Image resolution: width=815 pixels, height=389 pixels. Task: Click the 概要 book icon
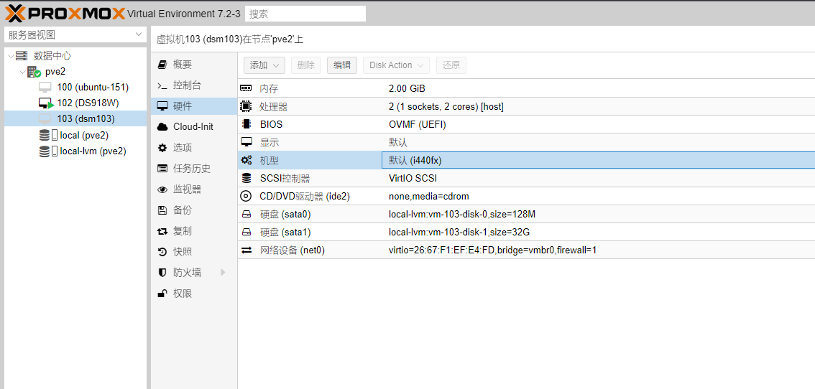[162, 65]
